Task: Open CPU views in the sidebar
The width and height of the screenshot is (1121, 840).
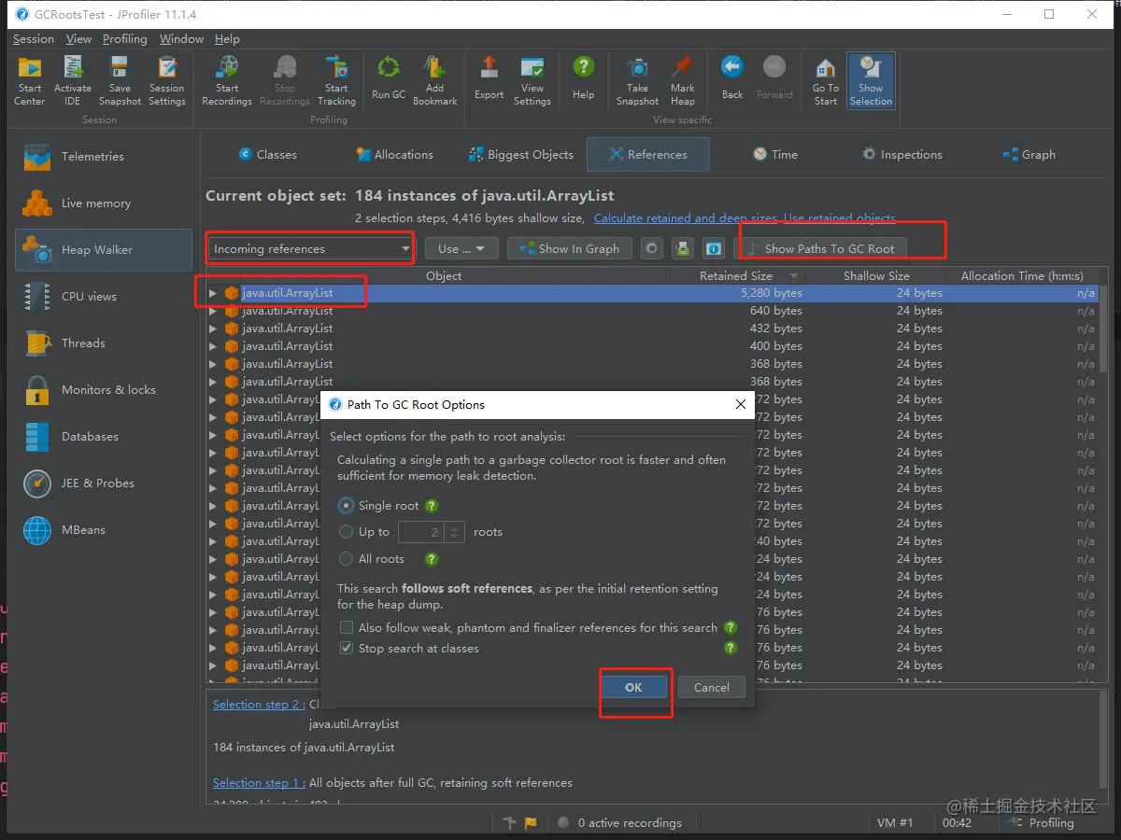Action: tap(103, 297)
